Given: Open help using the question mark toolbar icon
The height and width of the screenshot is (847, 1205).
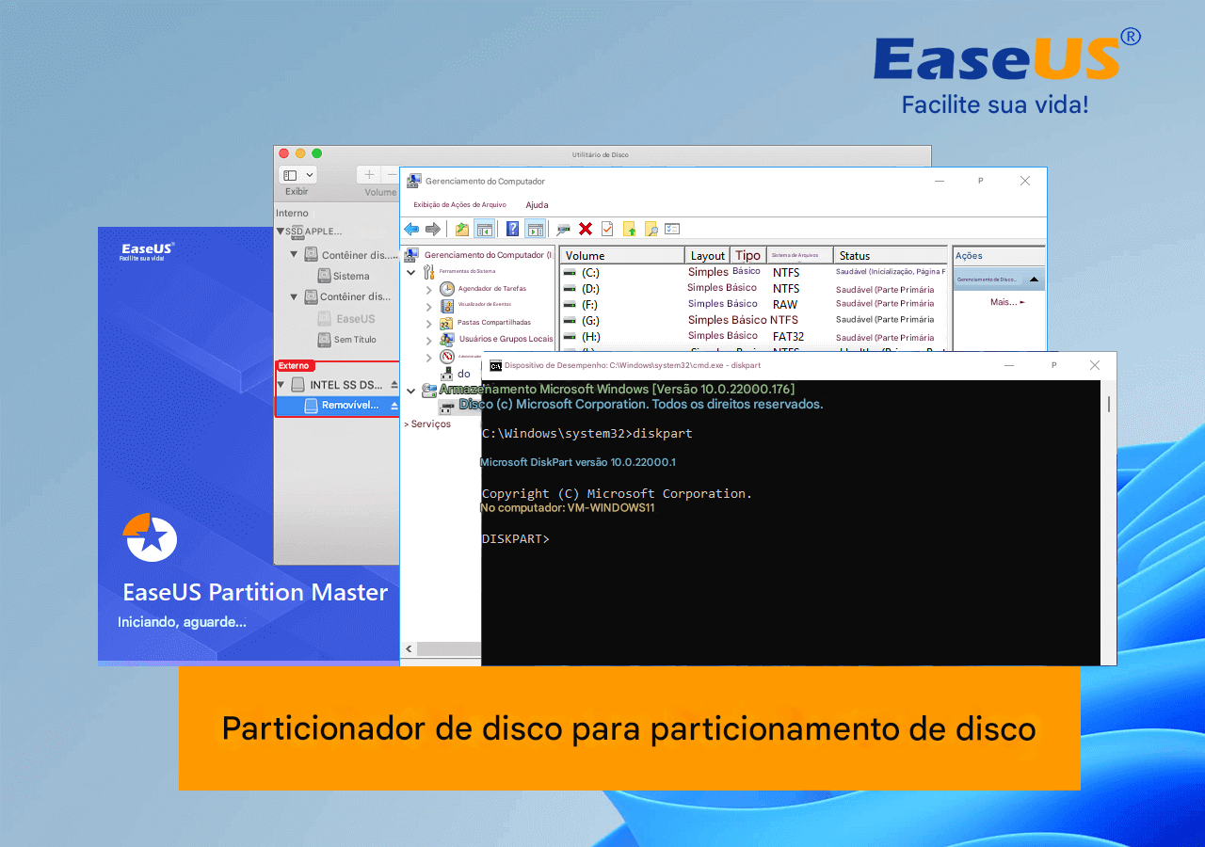Looking at the screenshot, I should tap(512, 229).
